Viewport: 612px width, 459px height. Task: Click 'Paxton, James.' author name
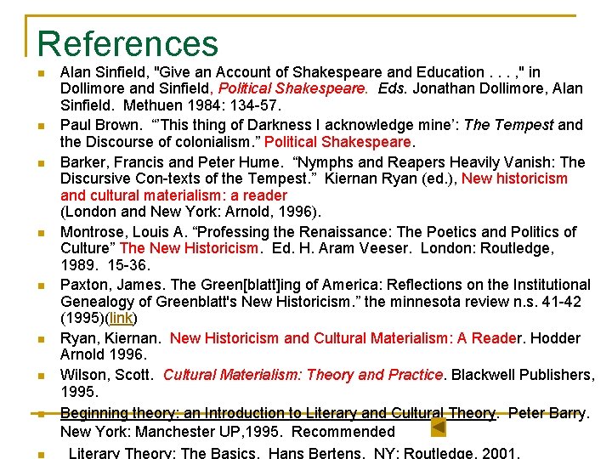113,285
